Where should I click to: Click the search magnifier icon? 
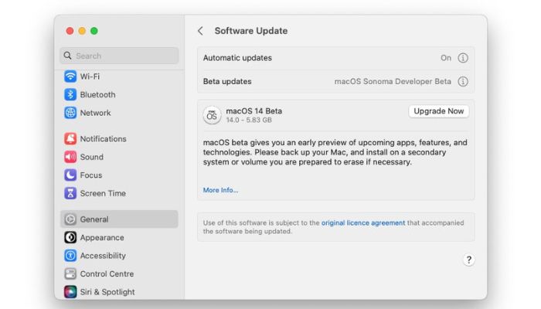tap(68, 56)
